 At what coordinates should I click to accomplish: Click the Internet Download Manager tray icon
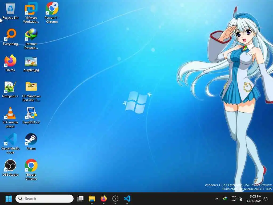225,198
